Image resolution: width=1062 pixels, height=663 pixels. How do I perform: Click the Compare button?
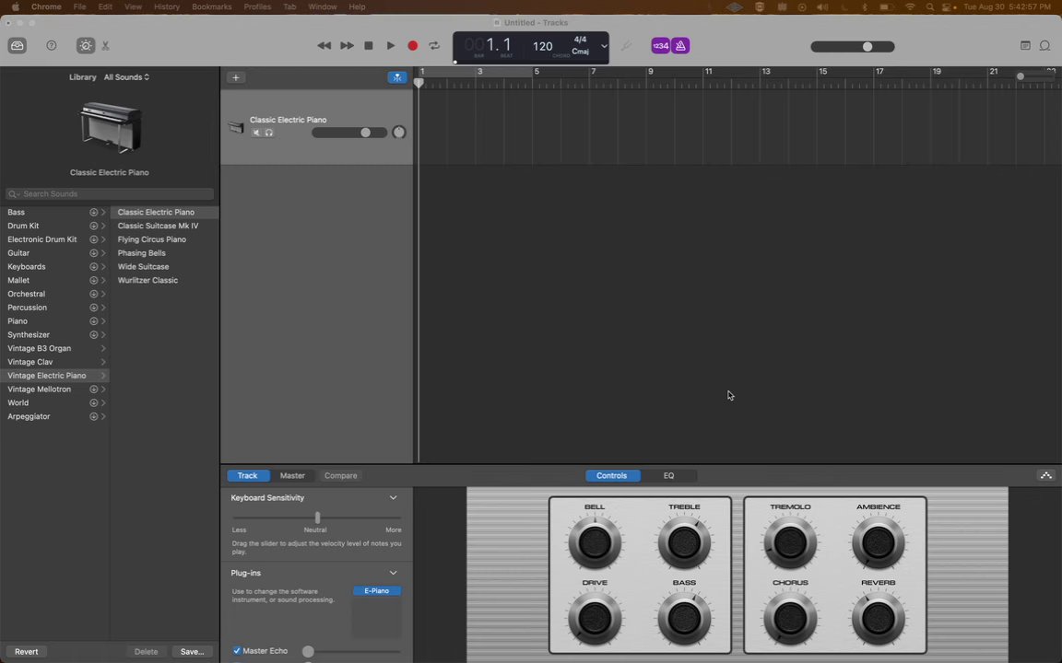[341, 475]
